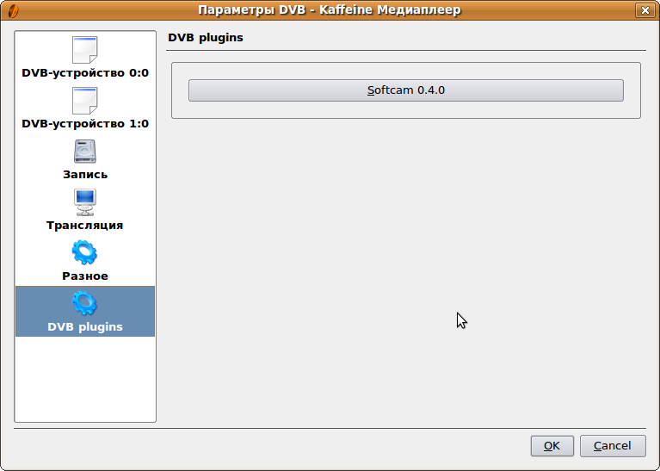Screen dimensions: 660x471
Task: Select the 'DVB plugins' sidebar label
Action: pos(85,327)
